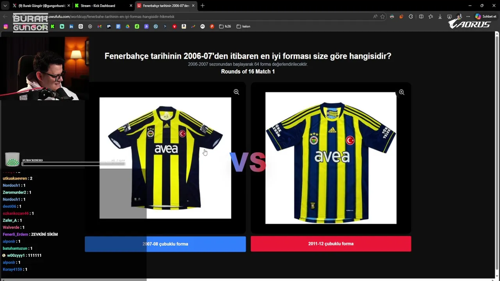Open split screen view
500x281 pixels.
[421, 16]
